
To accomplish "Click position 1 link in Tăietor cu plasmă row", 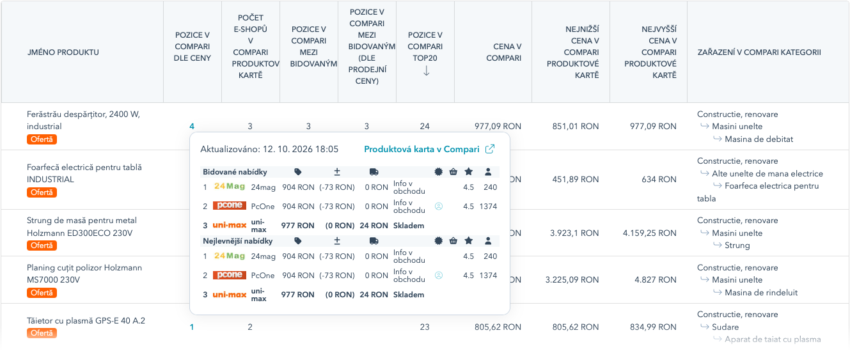I will pos(192,327).
